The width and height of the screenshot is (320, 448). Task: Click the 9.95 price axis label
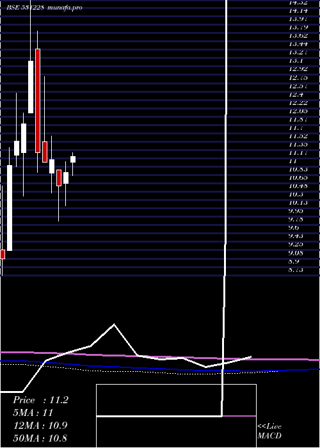click(297, 211)
